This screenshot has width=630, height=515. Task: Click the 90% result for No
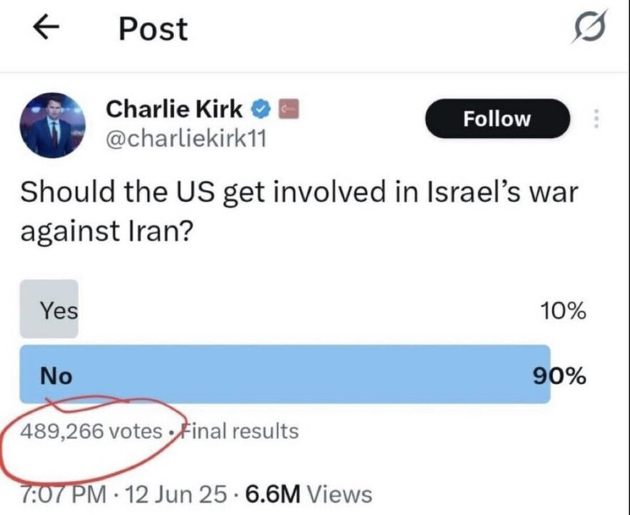pos(560,376)
